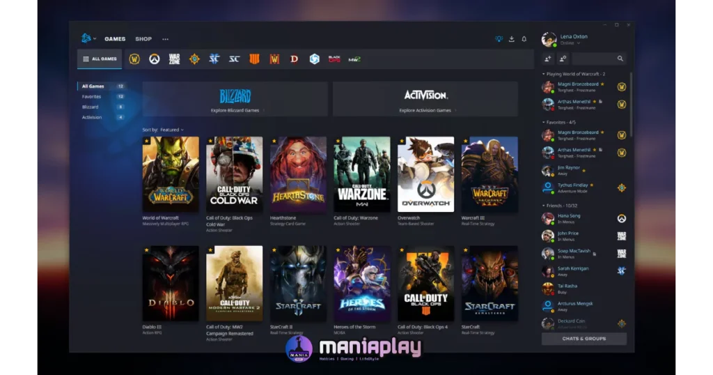The image size is (713, 375).
Task: Toggle favorite star on Cold War tile
Action: (210, 141)
